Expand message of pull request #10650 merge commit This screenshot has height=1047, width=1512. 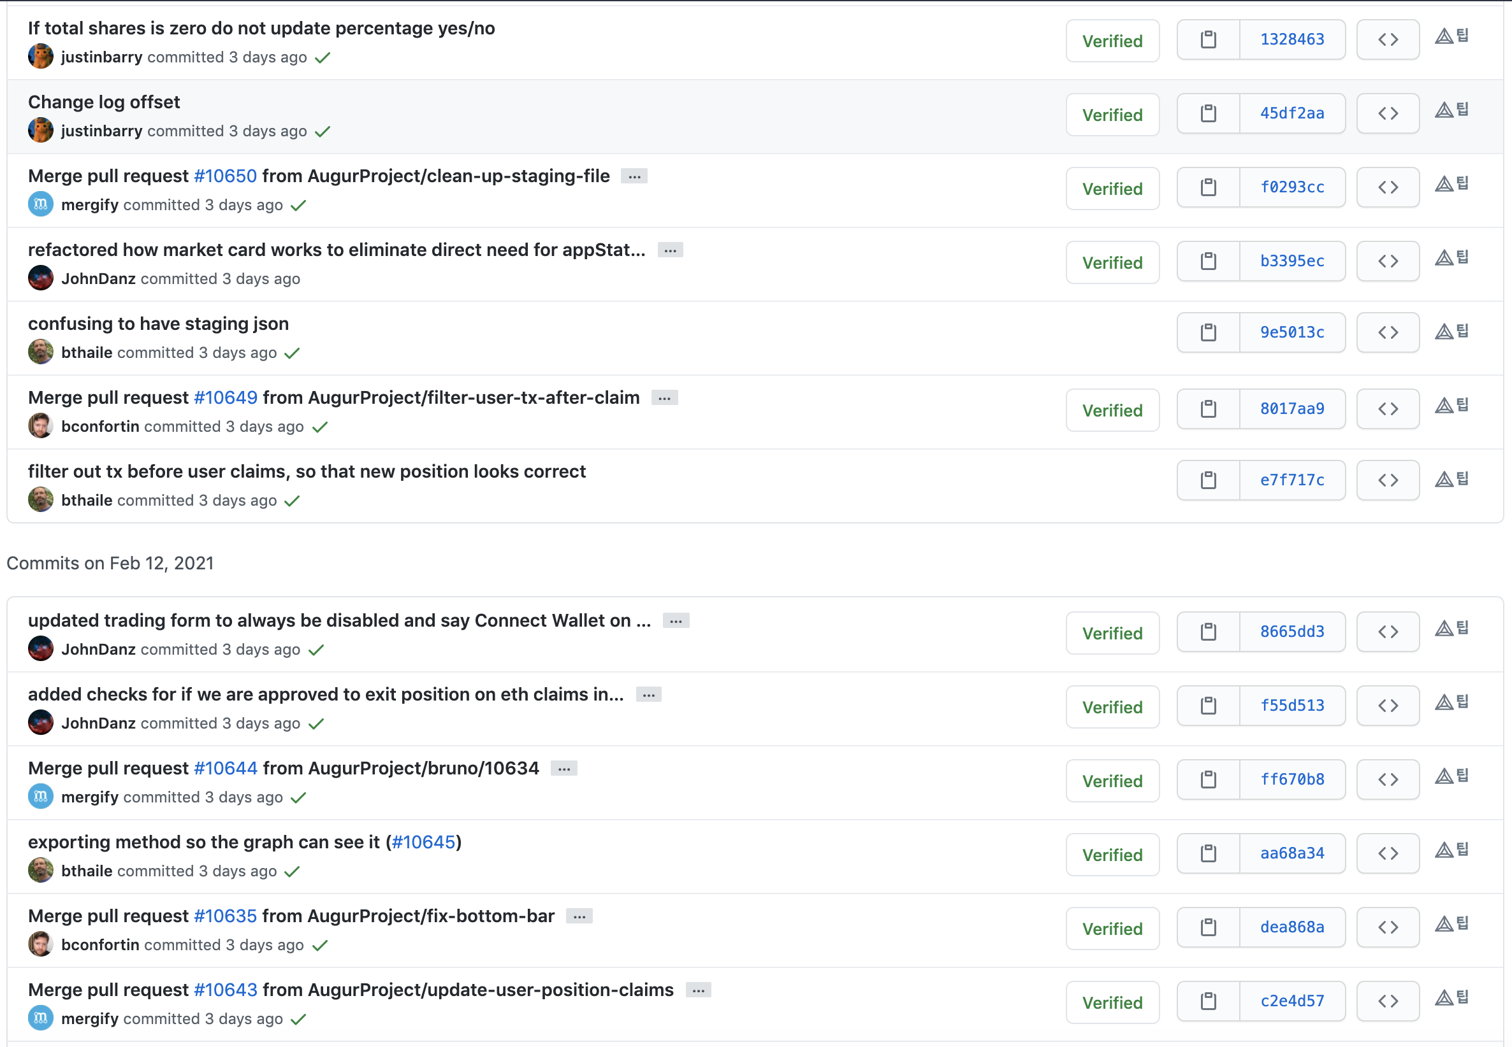click(x=634, y=176)
